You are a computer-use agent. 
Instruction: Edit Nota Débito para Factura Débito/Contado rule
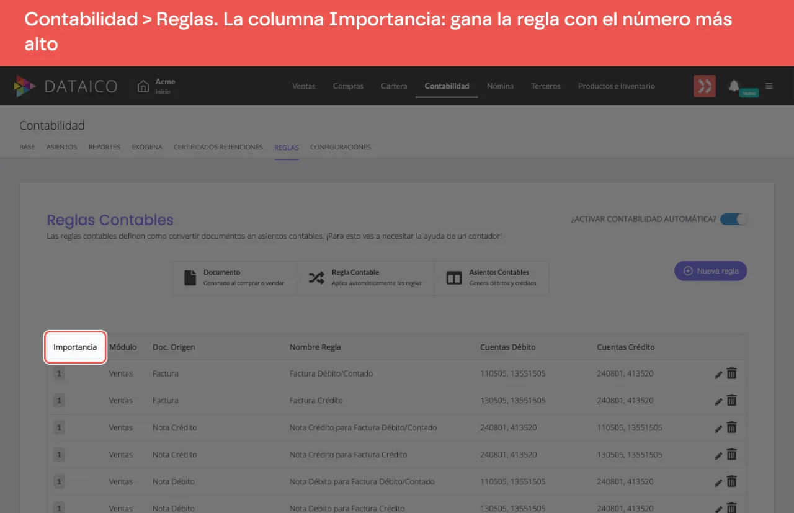click(x=718, y=483)
